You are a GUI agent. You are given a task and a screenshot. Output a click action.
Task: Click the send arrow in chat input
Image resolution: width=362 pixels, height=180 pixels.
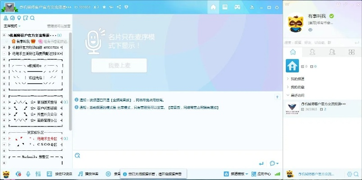point(261,164)
